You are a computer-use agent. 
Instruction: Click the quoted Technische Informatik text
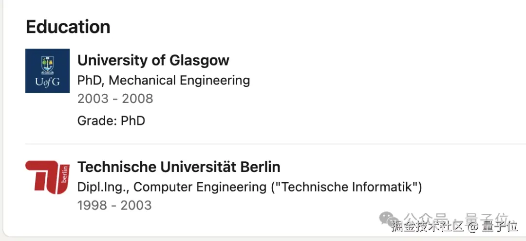(x=346, y=187)
